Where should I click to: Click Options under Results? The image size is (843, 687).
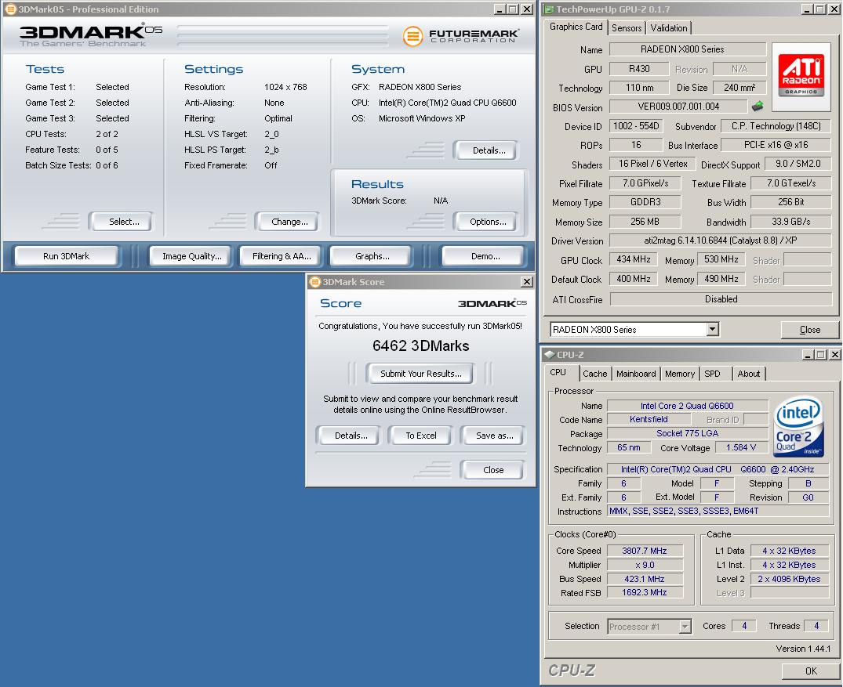tap(488, 222)
